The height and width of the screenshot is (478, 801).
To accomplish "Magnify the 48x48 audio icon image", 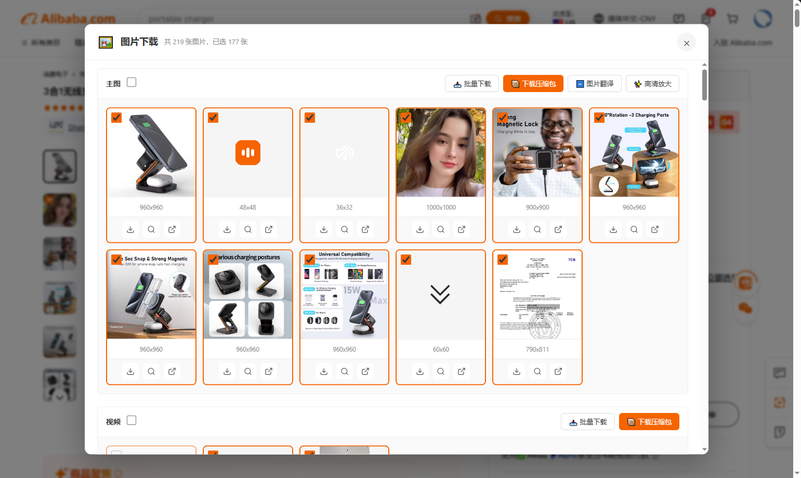I will (248, 229).
